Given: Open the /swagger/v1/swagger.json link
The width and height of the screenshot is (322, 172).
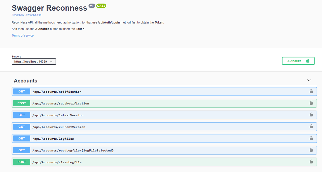Looking at the screenshot, I should pos(27,15).
